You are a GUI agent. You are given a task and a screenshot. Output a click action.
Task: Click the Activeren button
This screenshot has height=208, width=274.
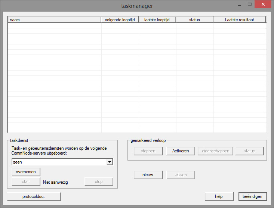tap(181, 151)
